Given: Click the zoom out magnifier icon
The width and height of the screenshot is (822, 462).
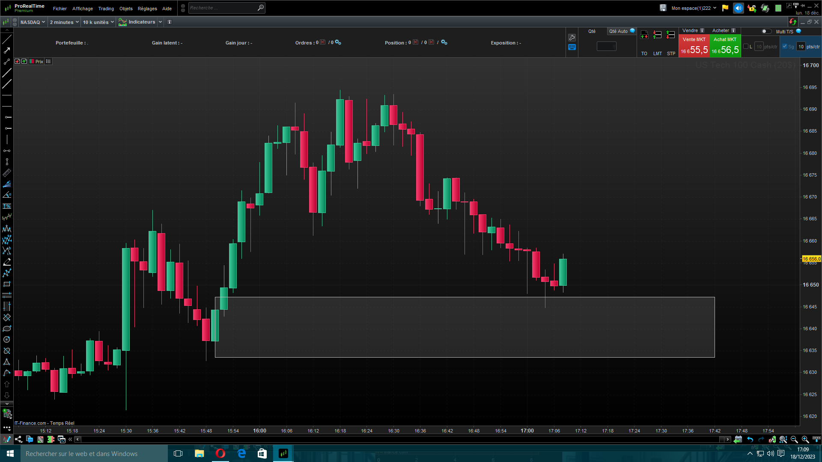Looking at the screenshot, I should click(x=794, y=439).
